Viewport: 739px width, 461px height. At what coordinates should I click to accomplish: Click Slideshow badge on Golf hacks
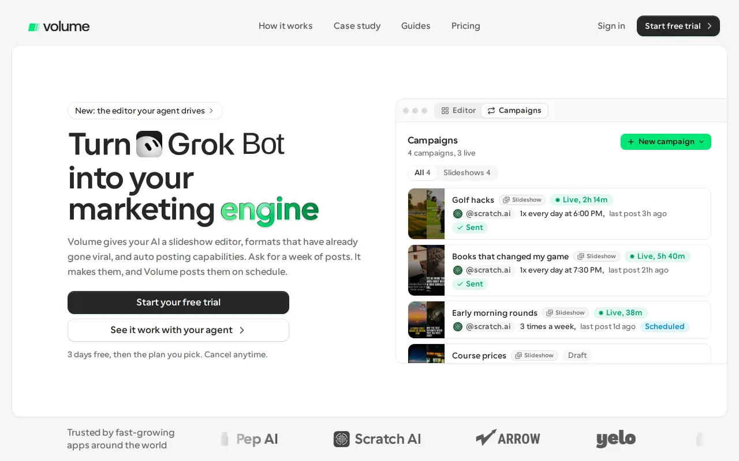click(x=522, y=200)
